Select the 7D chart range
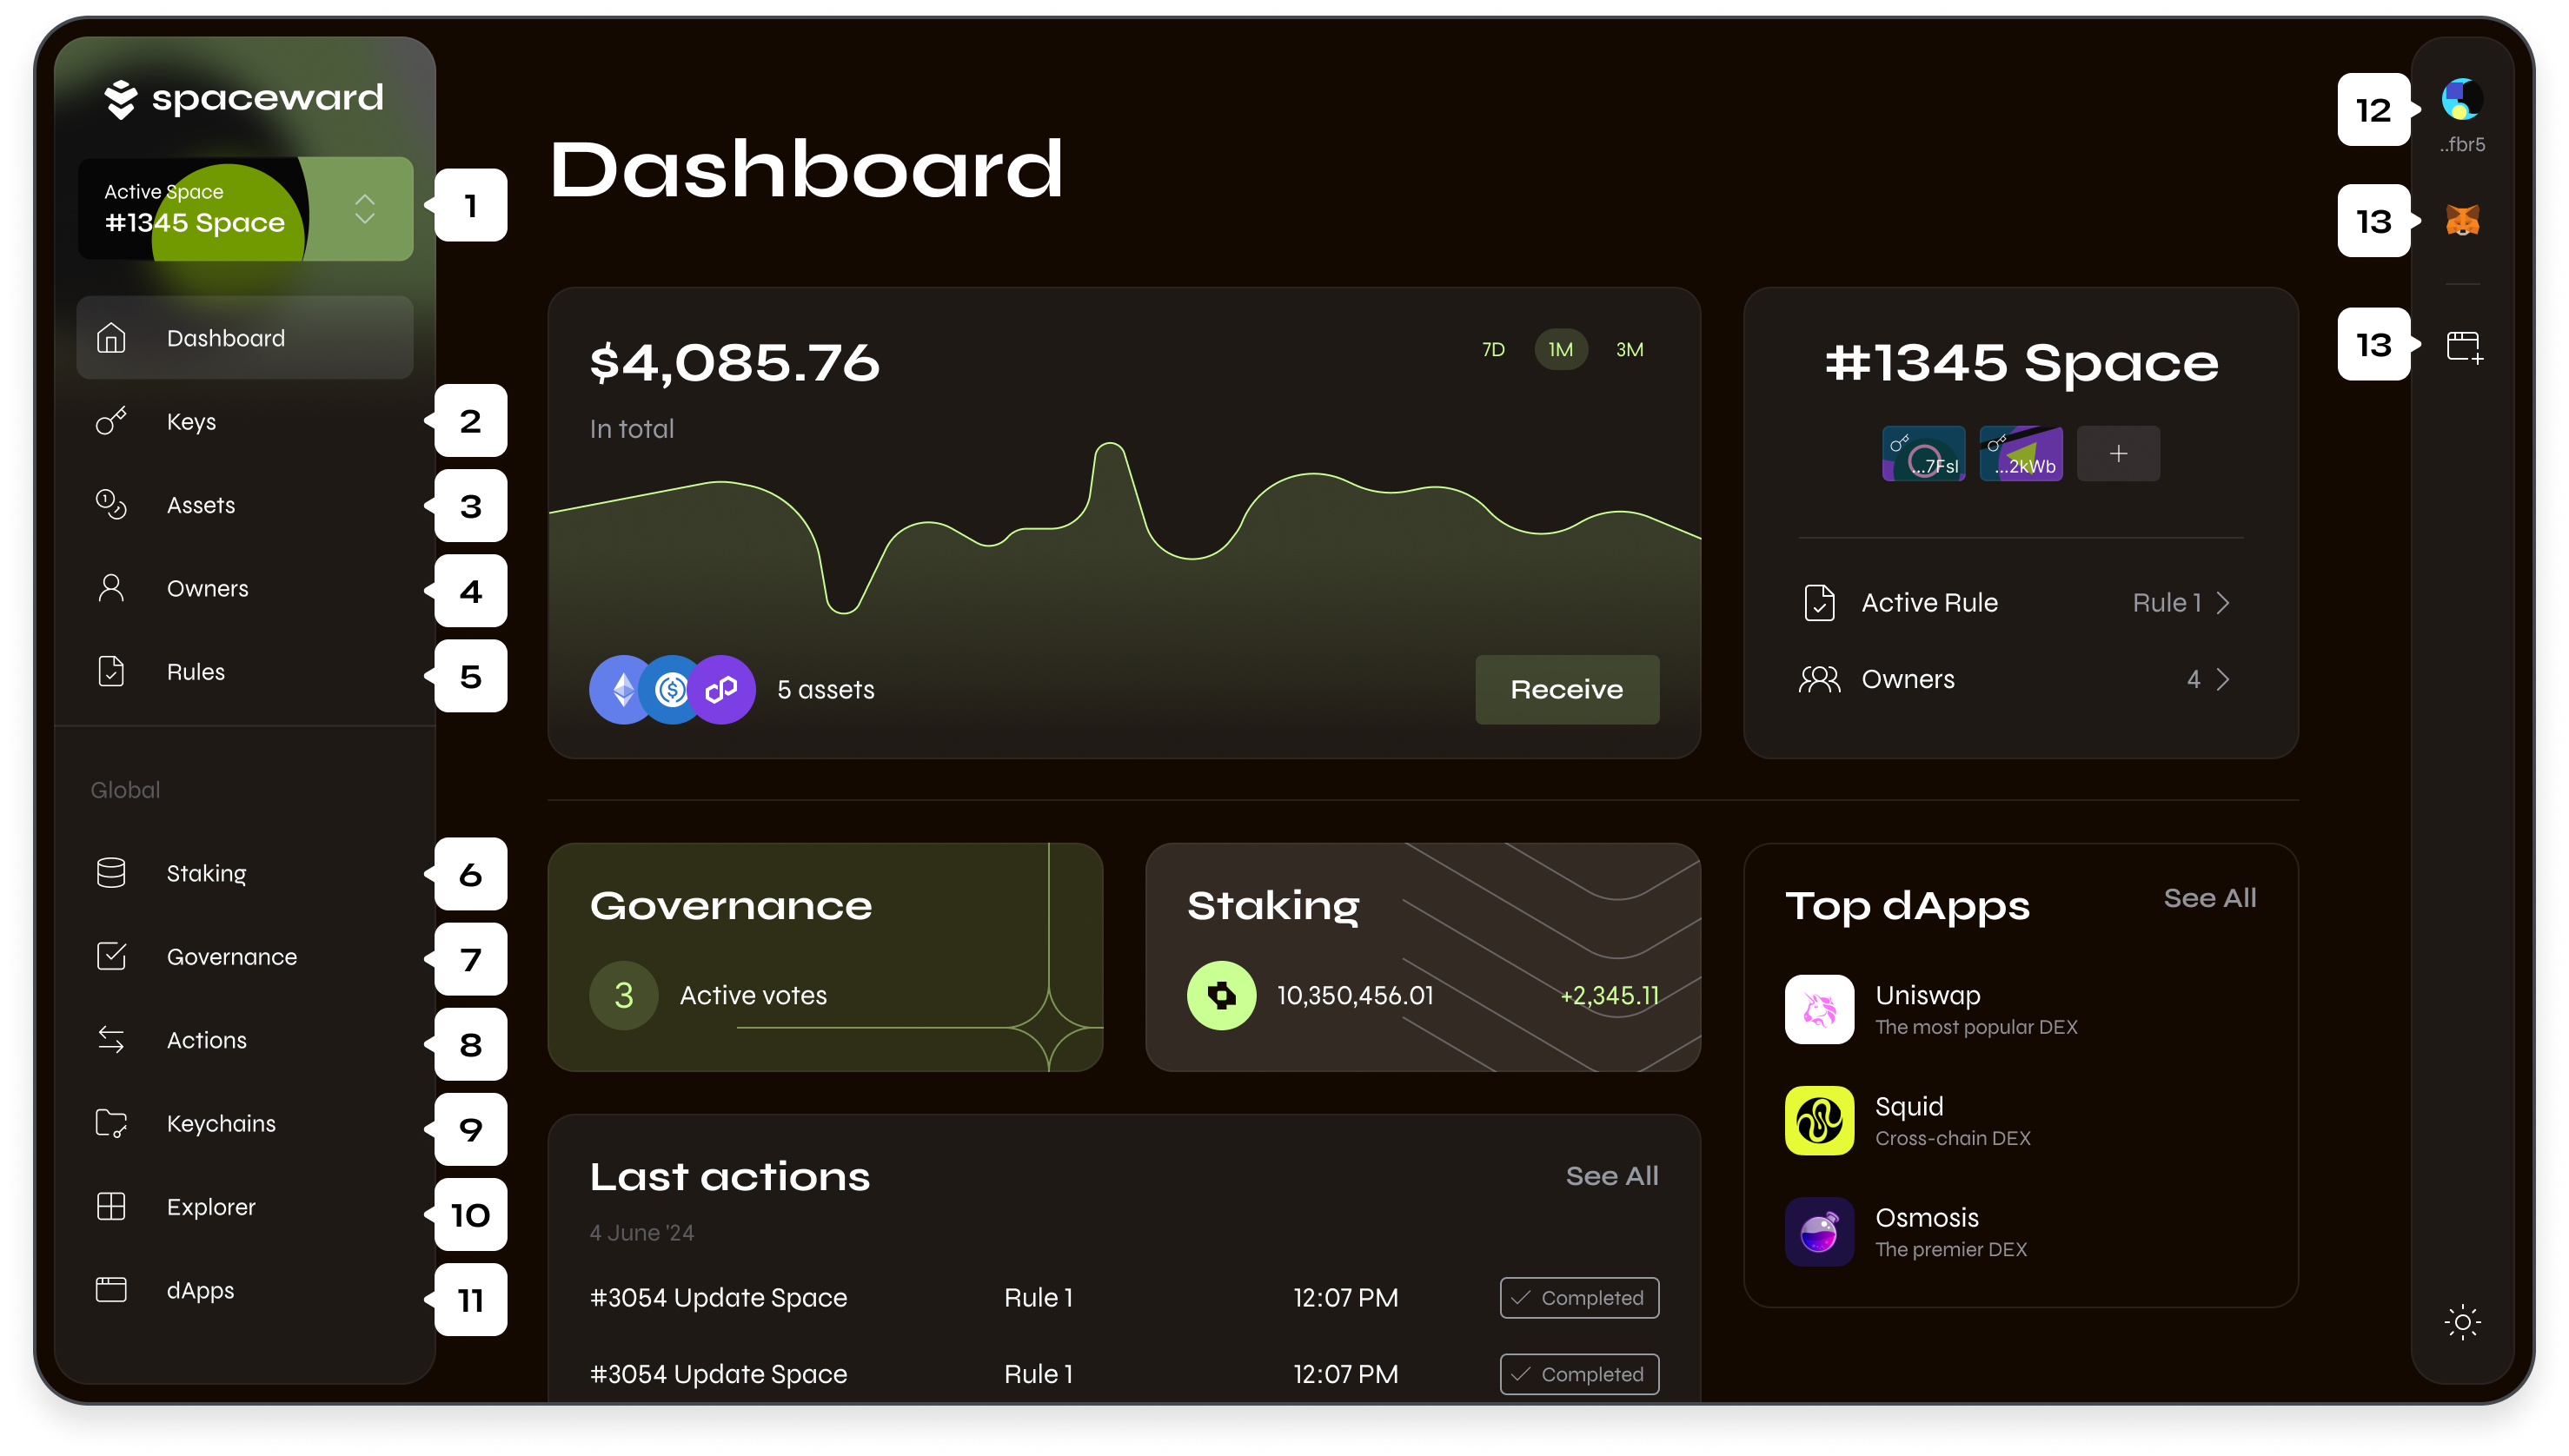The image size is (2569, 1456). tap(1492, 349)
